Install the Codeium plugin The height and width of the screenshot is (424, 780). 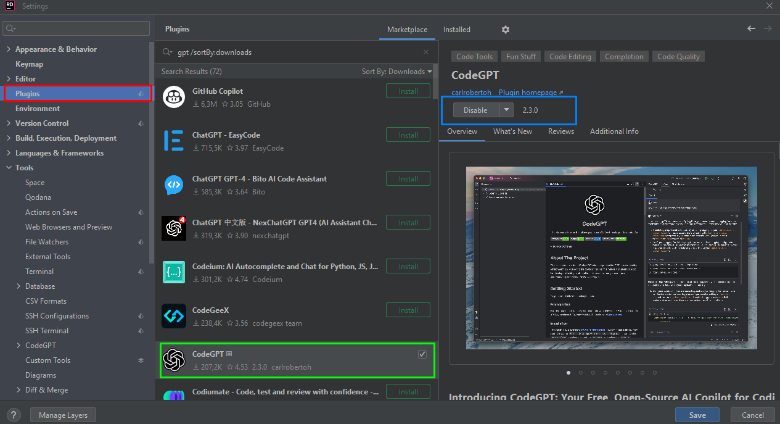click(x=408, y=267)
